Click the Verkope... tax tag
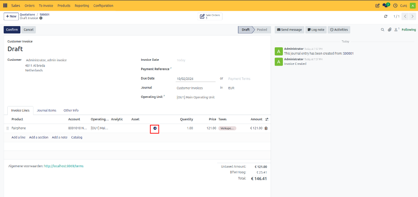The height and width of the screenshot is (197, 418). tap(227, 128)
